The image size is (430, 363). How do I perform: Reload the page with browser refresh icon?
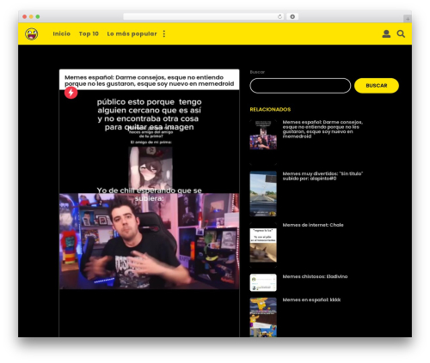279,16
